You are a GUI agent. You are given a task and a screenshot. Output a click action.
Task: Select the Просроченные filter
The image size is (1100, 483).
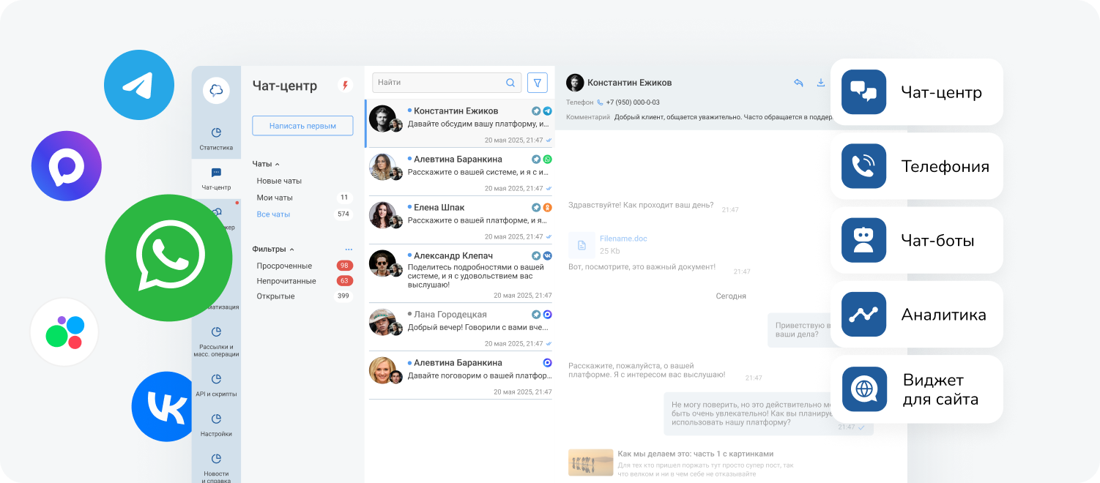click(284, 266)
